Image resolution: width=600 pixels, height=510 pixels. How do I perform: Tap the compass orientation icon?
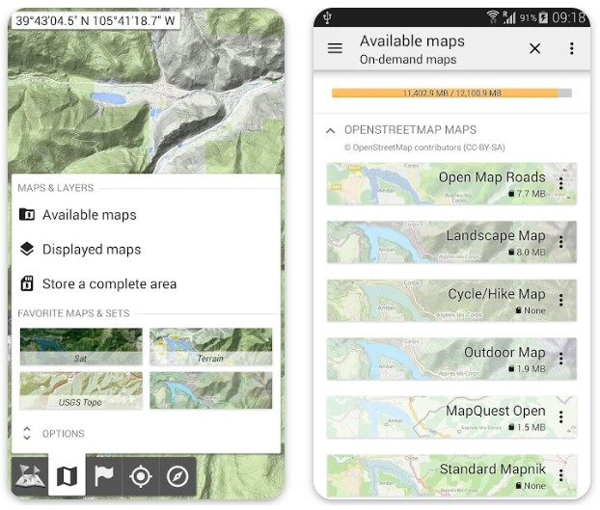(177, 476)
